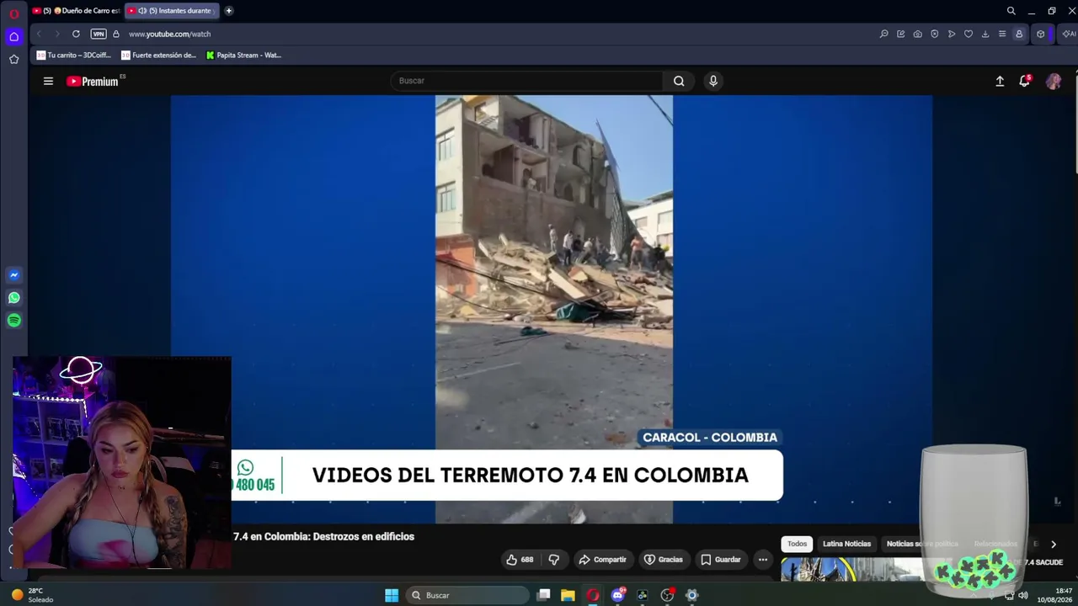Show more filter chips with right arrow
Screen dimensions: 1078x606
click(x=1053, y=545)
